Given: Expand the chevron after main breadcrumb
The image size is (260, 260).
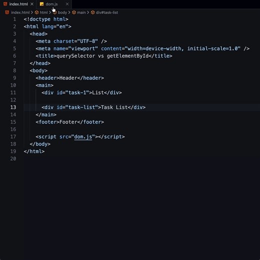Looking at the screenshot, I should click(x=88, y=12).
